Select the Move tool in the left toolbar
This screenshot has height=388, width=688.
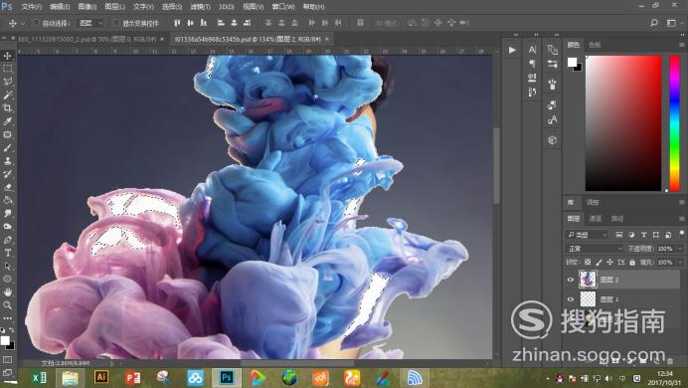tap(8, 56)
